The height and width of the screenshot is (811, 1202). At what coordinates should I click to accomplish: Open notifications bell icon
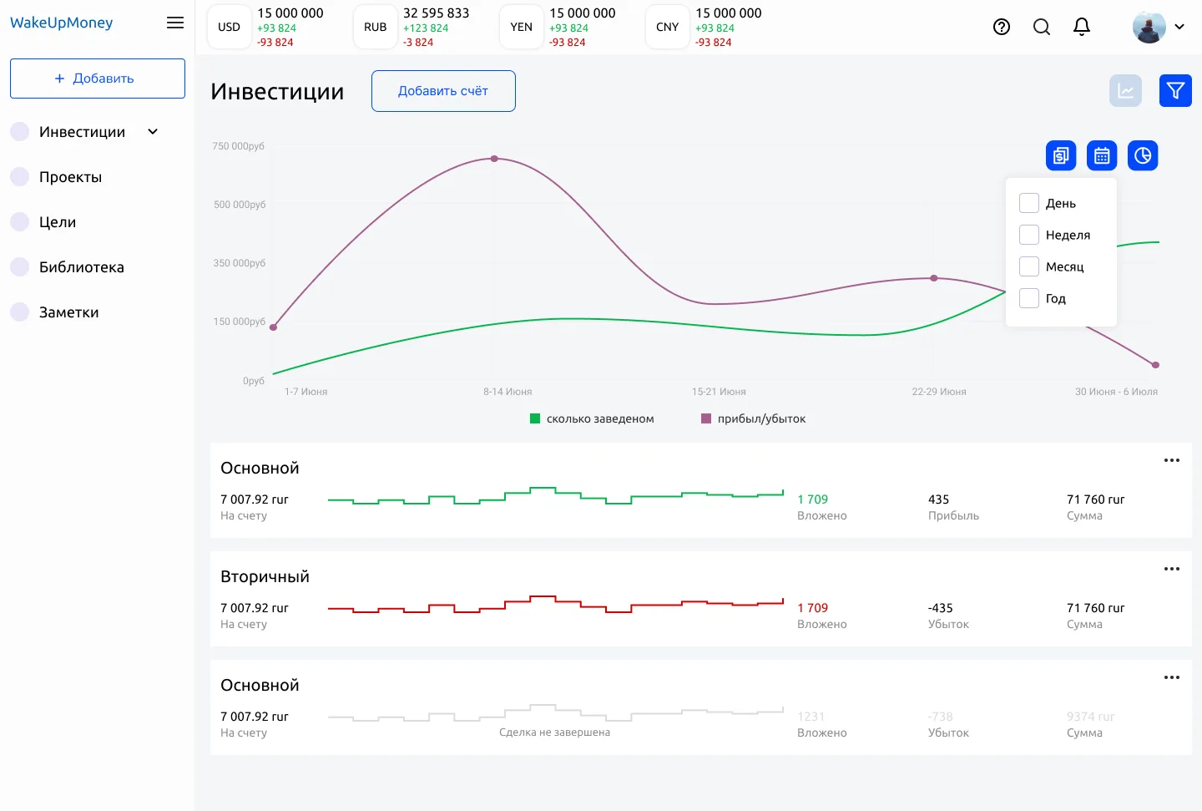coord(1082,27)
